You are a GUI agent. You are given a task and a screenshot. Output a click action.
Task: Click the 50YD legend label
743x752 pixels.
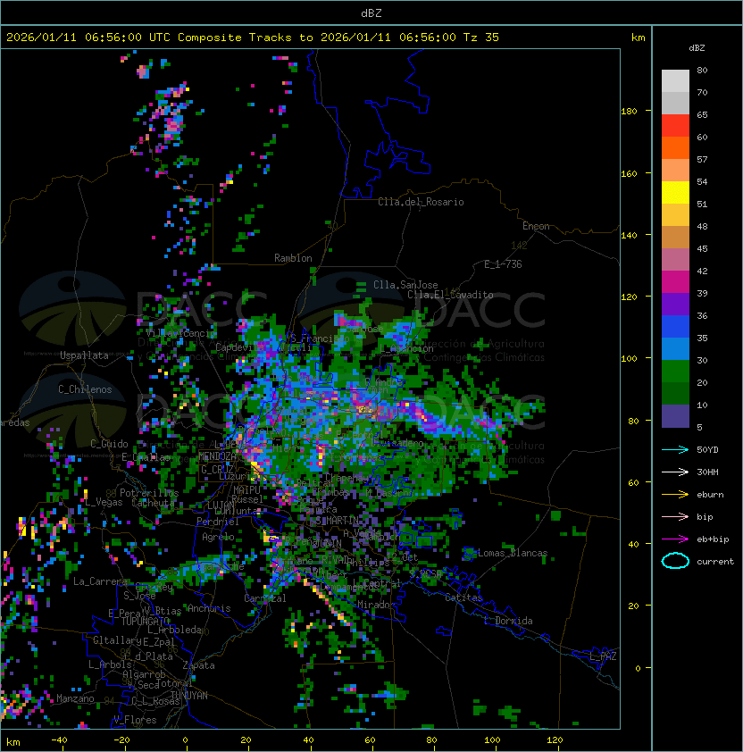pos(707,450)
